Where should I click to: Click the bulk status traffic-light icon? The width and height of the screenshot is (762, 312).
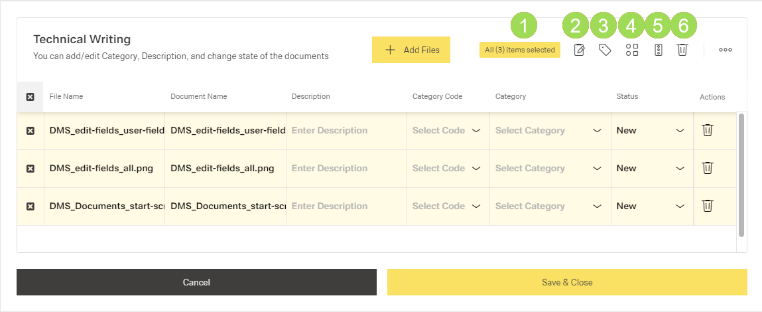click(x=658, y=50)
